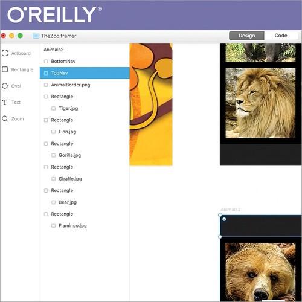The height and width of the screenshot is (302, 302).
Task: Click the bottom-left handle of selected TopNav
Action: [220, 237]
